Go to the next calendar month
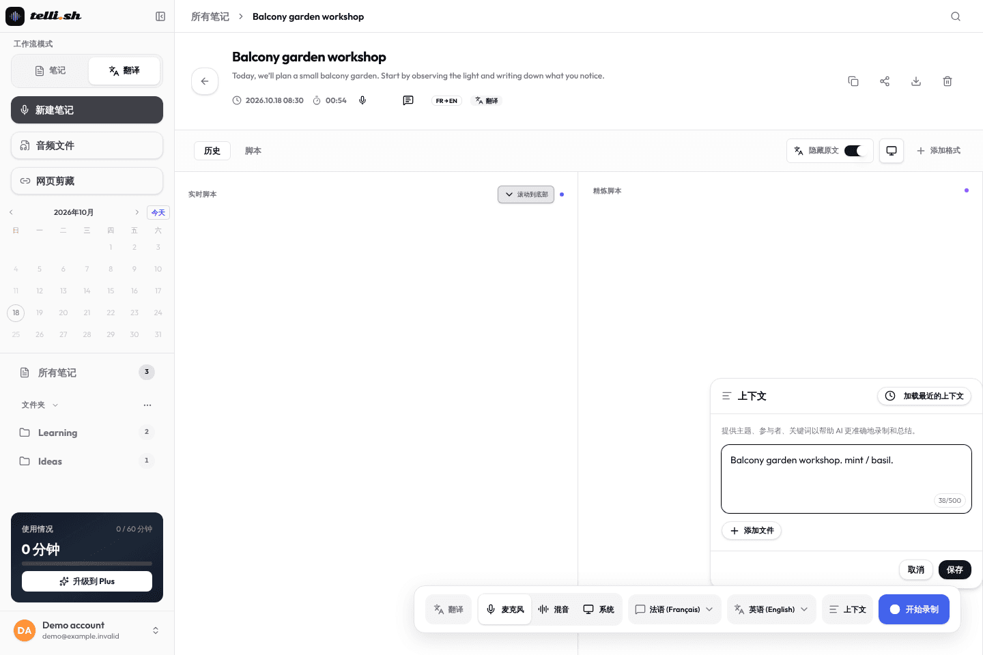 tap(137, 212)
